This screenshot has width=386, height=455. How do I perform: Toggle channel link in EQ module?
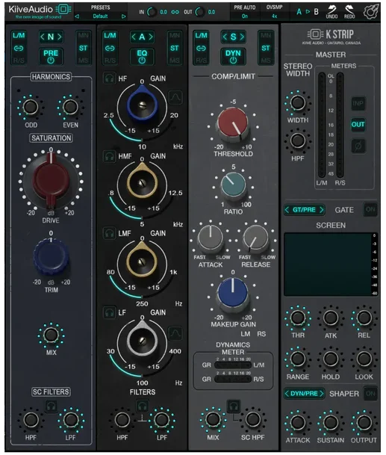click(x=110, y=48)
